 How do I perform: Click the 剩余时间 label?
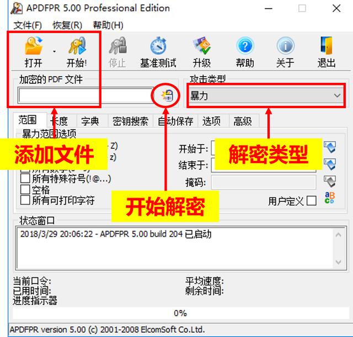(205, 291)
